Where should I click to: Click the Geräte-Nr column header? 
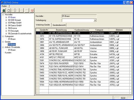(44, 30)
